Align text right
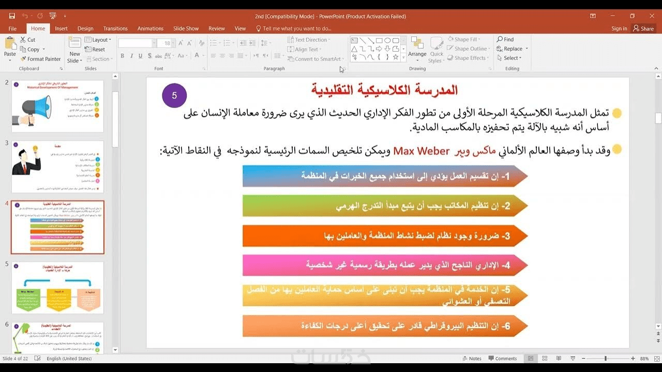 pyautogui.click(x=232, y=56)
